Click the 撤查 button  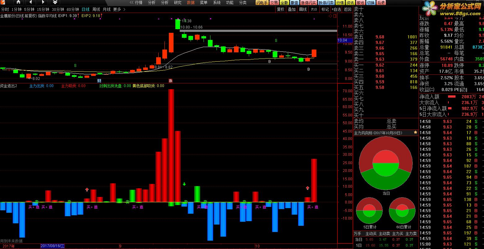tap(294, 3)
